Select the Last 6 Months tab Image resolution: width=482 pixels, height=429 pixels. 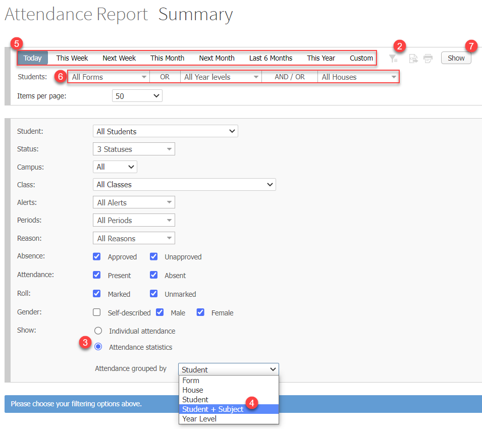271,58
